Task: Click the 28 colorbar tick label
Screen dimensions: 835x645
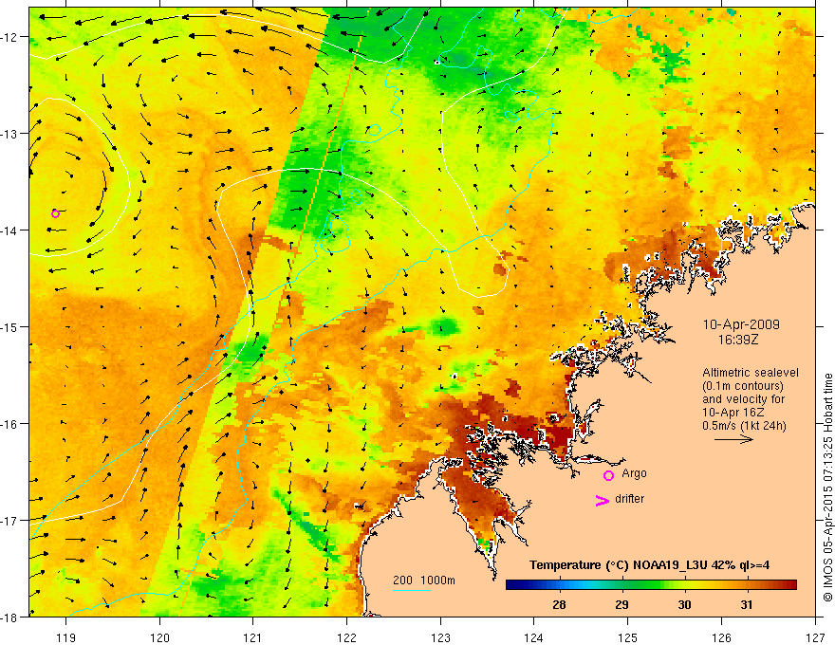Action: pyautogui.click(x=559, y=604)
